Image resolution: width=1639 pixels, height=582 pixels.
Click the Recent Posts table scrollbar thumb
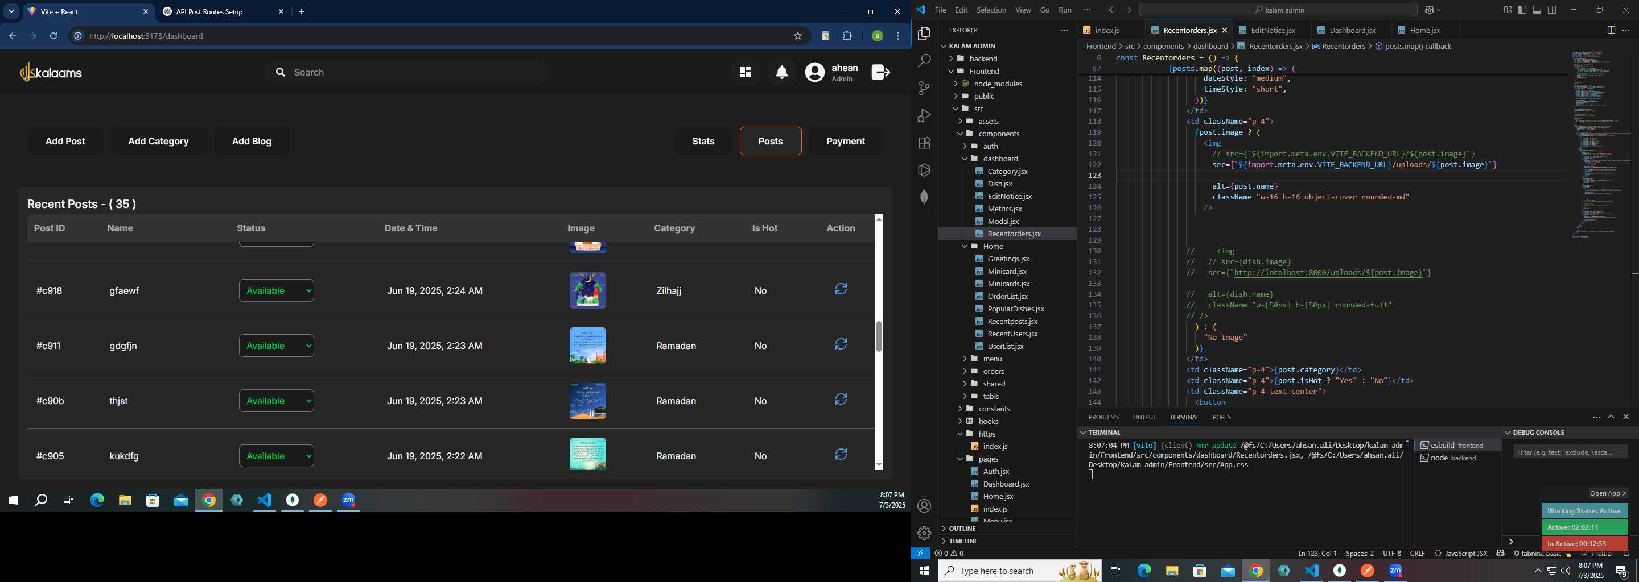tap(879, 336)
